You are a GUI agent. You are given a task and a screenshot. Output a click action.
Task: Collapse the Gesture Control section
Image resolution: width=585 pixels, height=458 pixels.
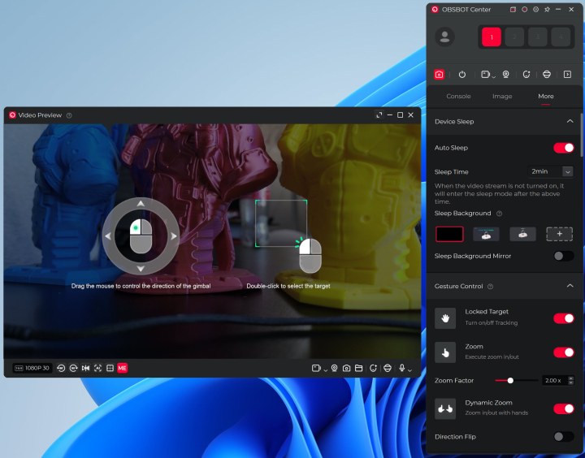(570, 286)
